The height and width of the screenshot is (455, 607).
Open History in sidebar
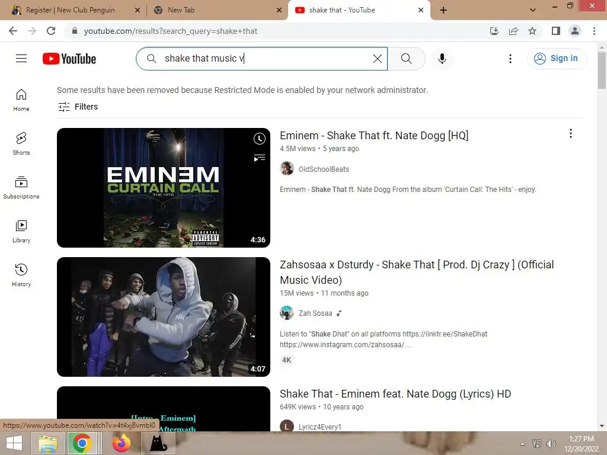pos(21,275)
